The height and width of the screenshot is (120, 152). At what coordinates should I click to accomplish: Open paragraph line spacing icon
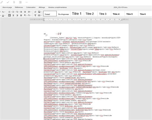point(29,12)
